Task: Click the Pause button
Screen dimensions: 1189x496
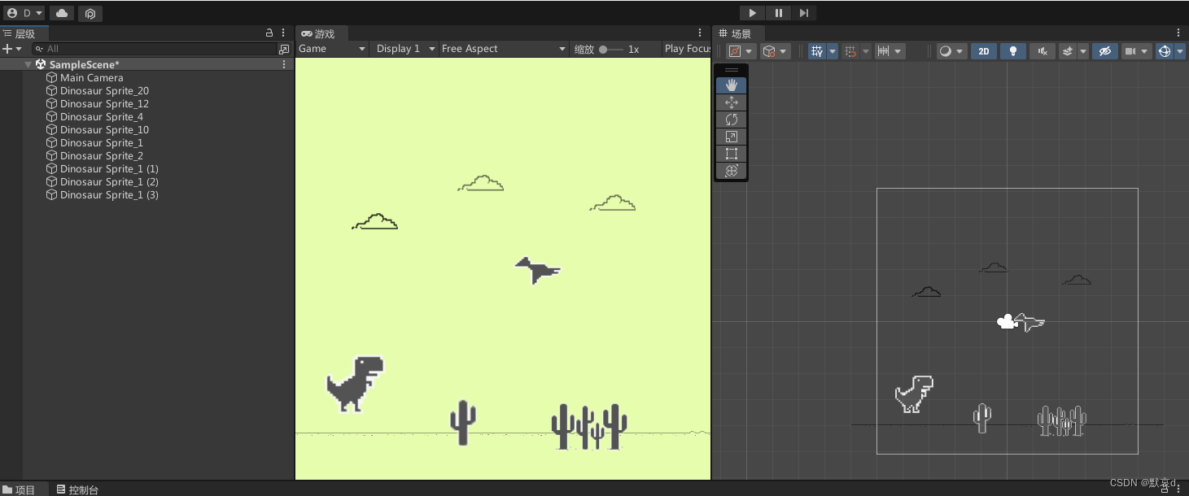Action: pos(779,13)
